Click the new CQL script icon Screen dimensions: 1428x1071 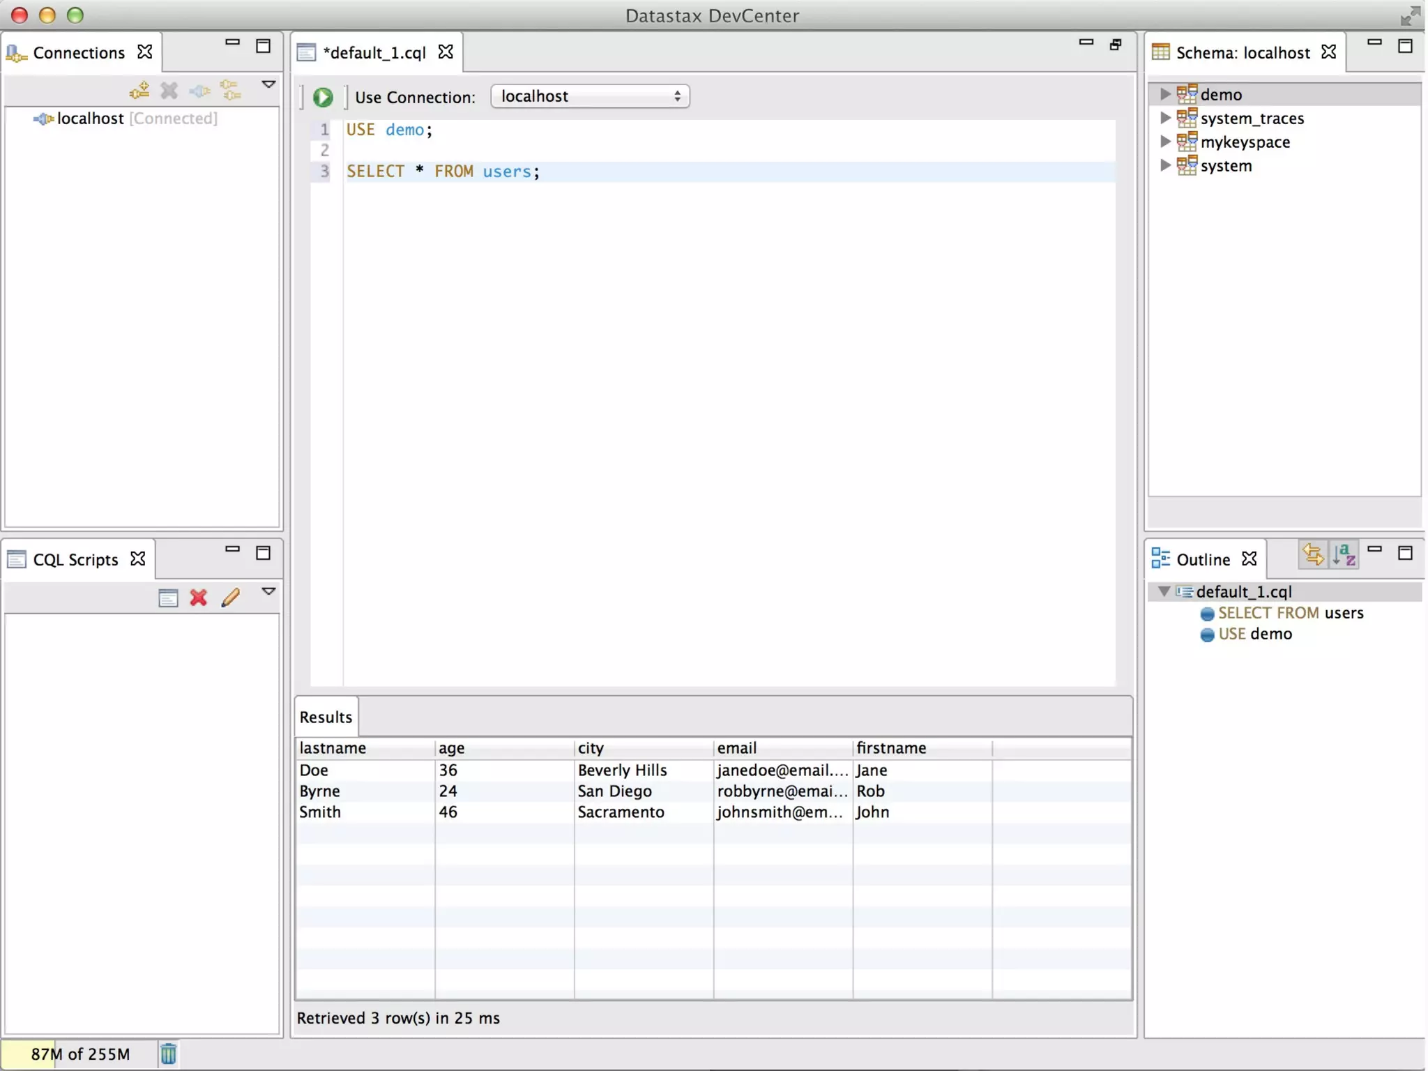pos(168,598)
